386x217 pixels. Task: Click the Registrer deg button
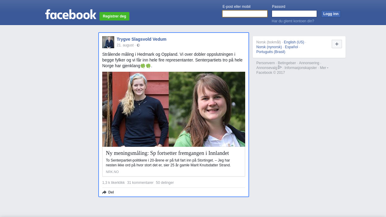(x=114, y=16)
